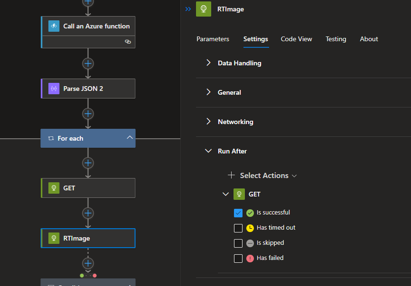Image resolution: width=411 pixels, height=286 pixels.
Task: Click the GET node's HTTP icon
Action: [x=54, y=188]
